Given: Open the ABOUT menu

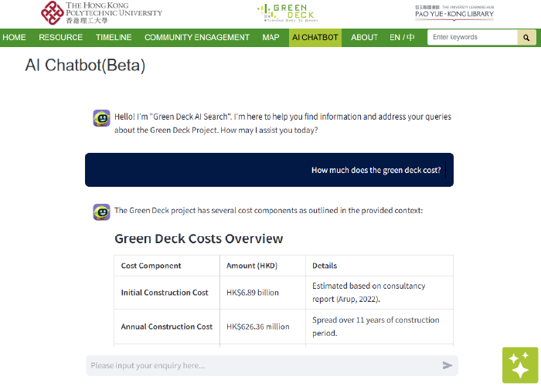Looking at the screenshot, I should click(x=365, y=37).
